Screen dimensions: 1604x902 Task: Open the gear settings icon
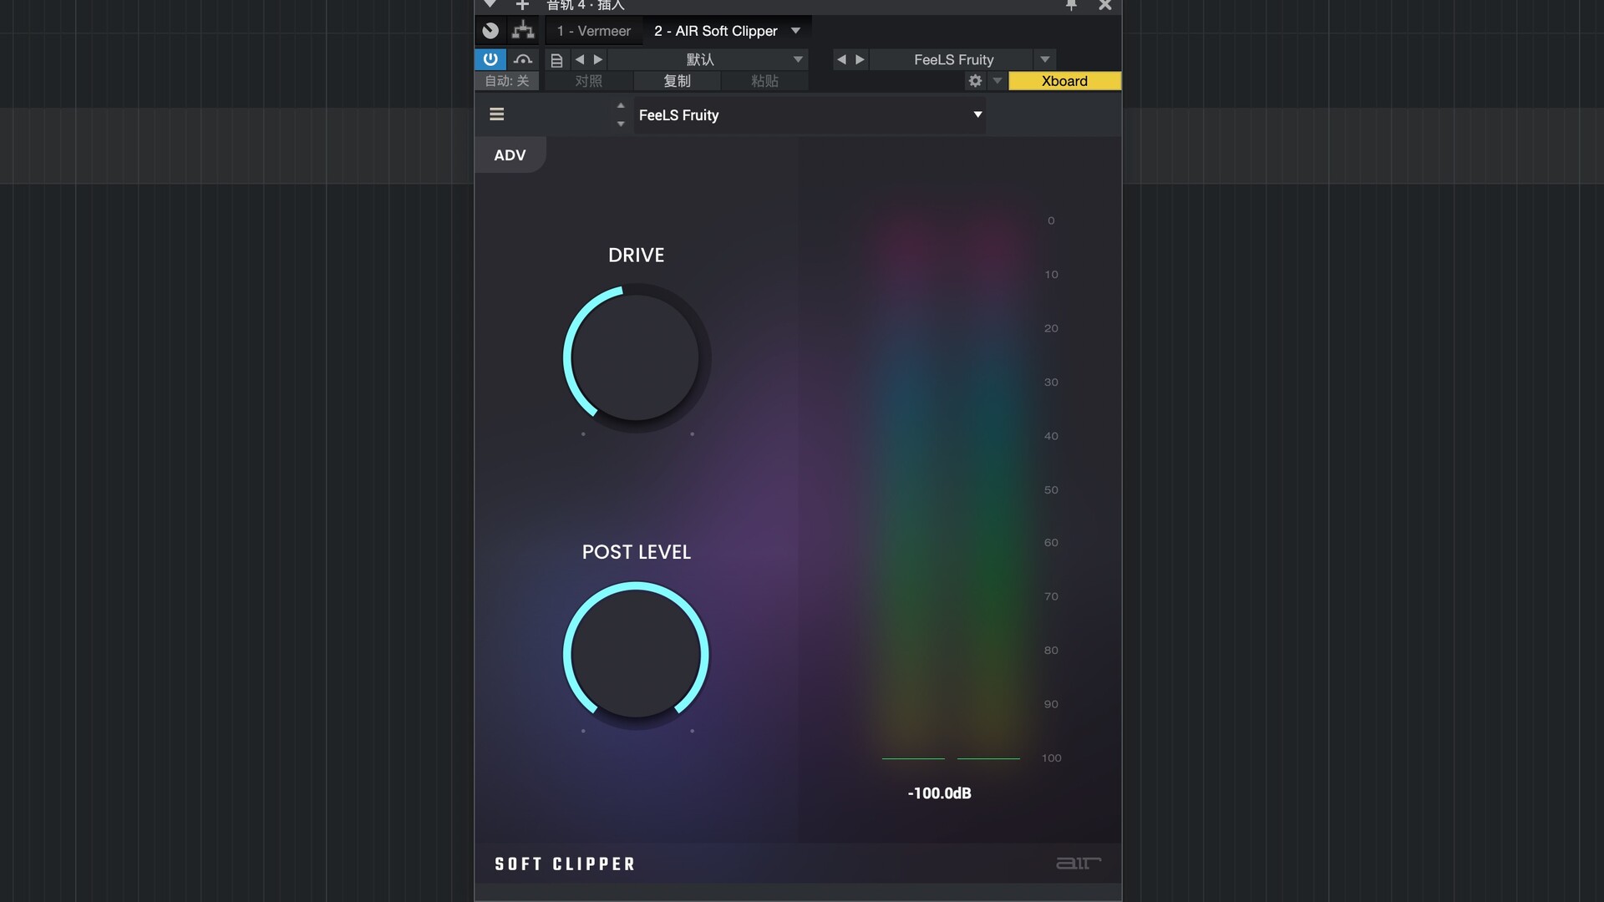pyautogui.click(x=975, y=81)
